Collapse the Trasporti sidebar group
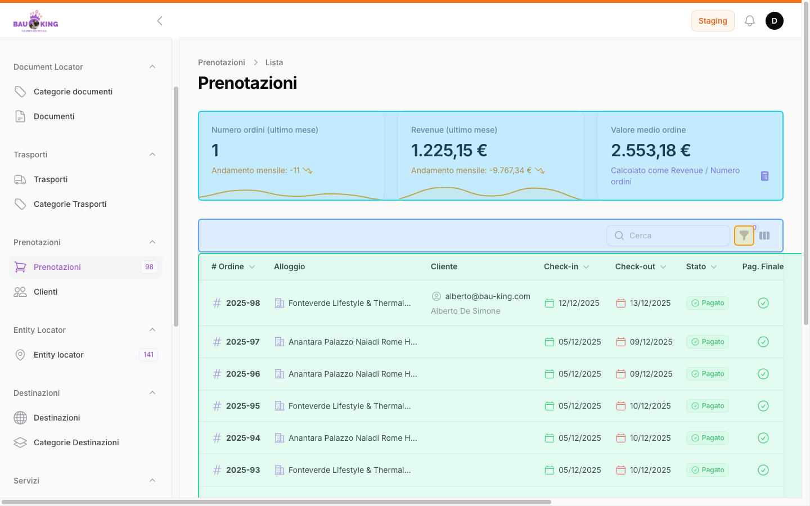This screenshot has width=810, height=506. pyautogui.click(x=152, y=155)
